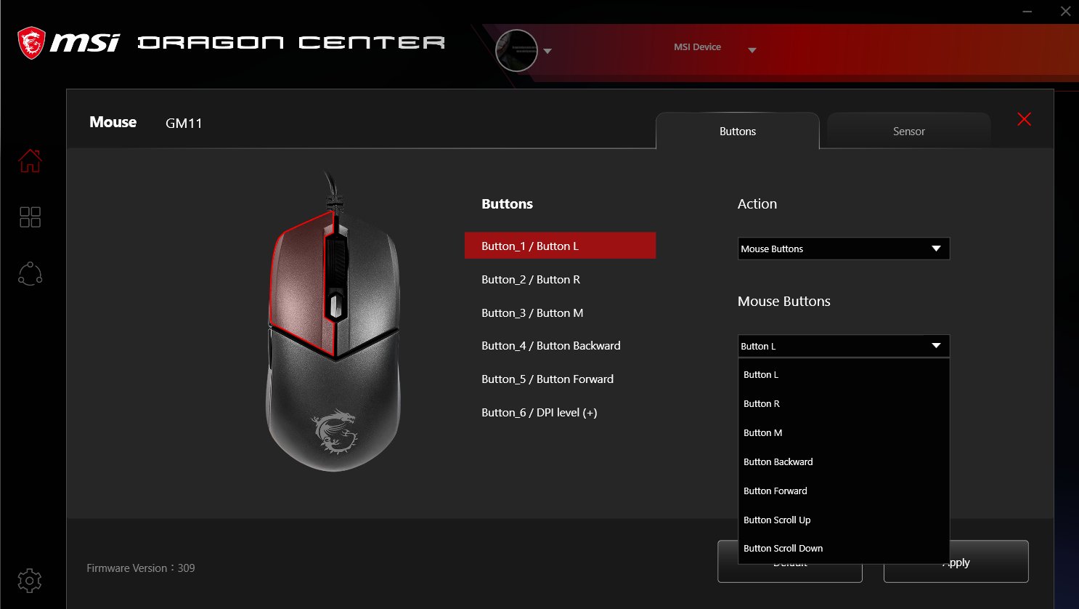Screen dimensions: 1079x609
Task: Collapse the Button L dropdown
Action: click(844, 346)
